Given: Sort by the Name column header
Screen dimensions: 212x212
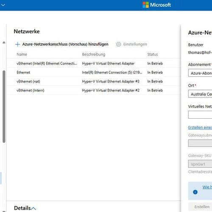Looking at the screenshot, I should [22, 54].
